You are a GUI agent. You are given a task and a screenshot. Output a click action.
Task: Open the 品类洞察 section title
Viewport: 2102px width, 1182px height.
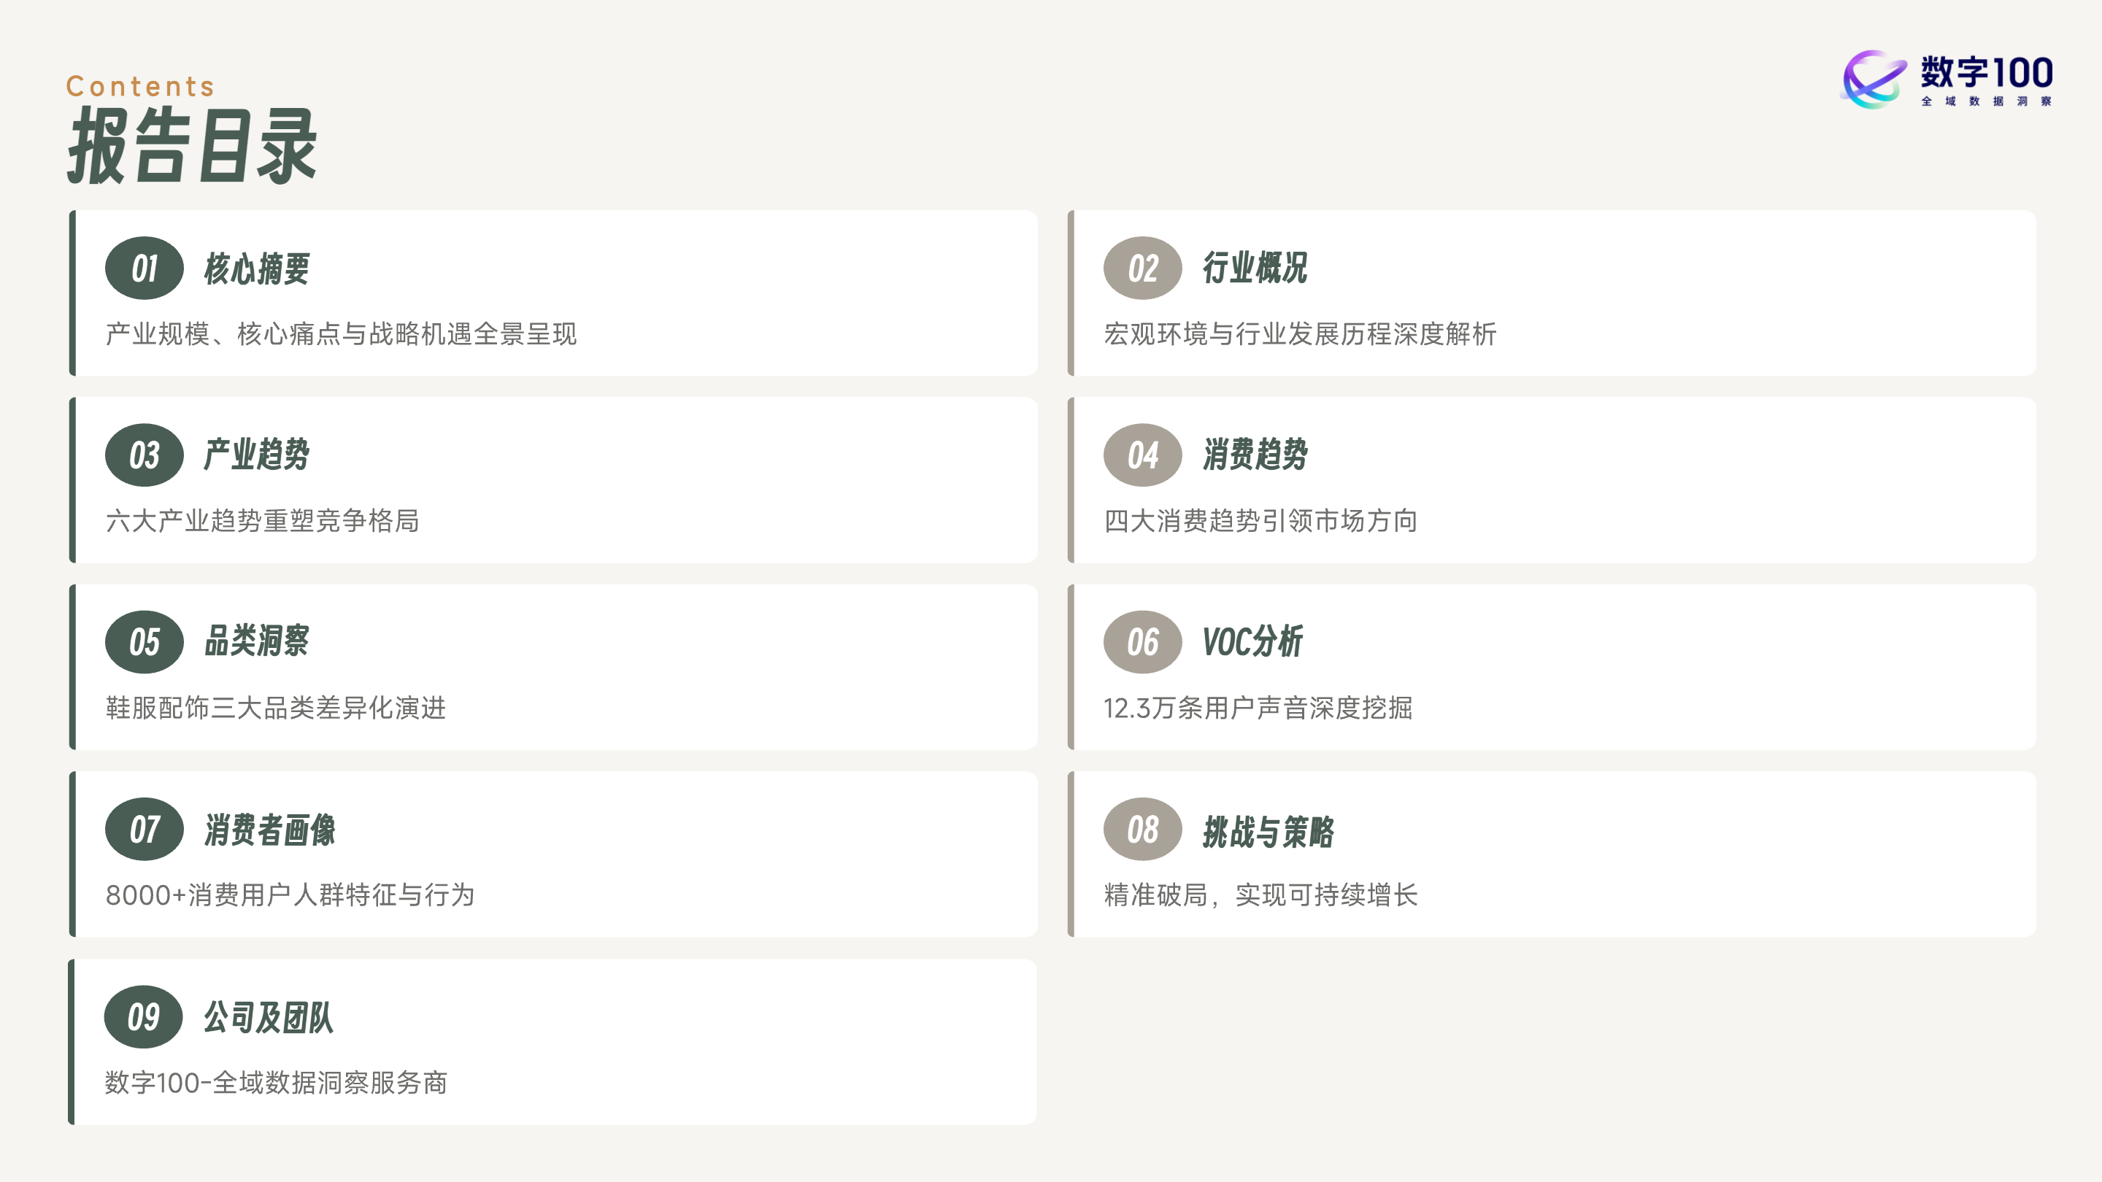(256, 642)
